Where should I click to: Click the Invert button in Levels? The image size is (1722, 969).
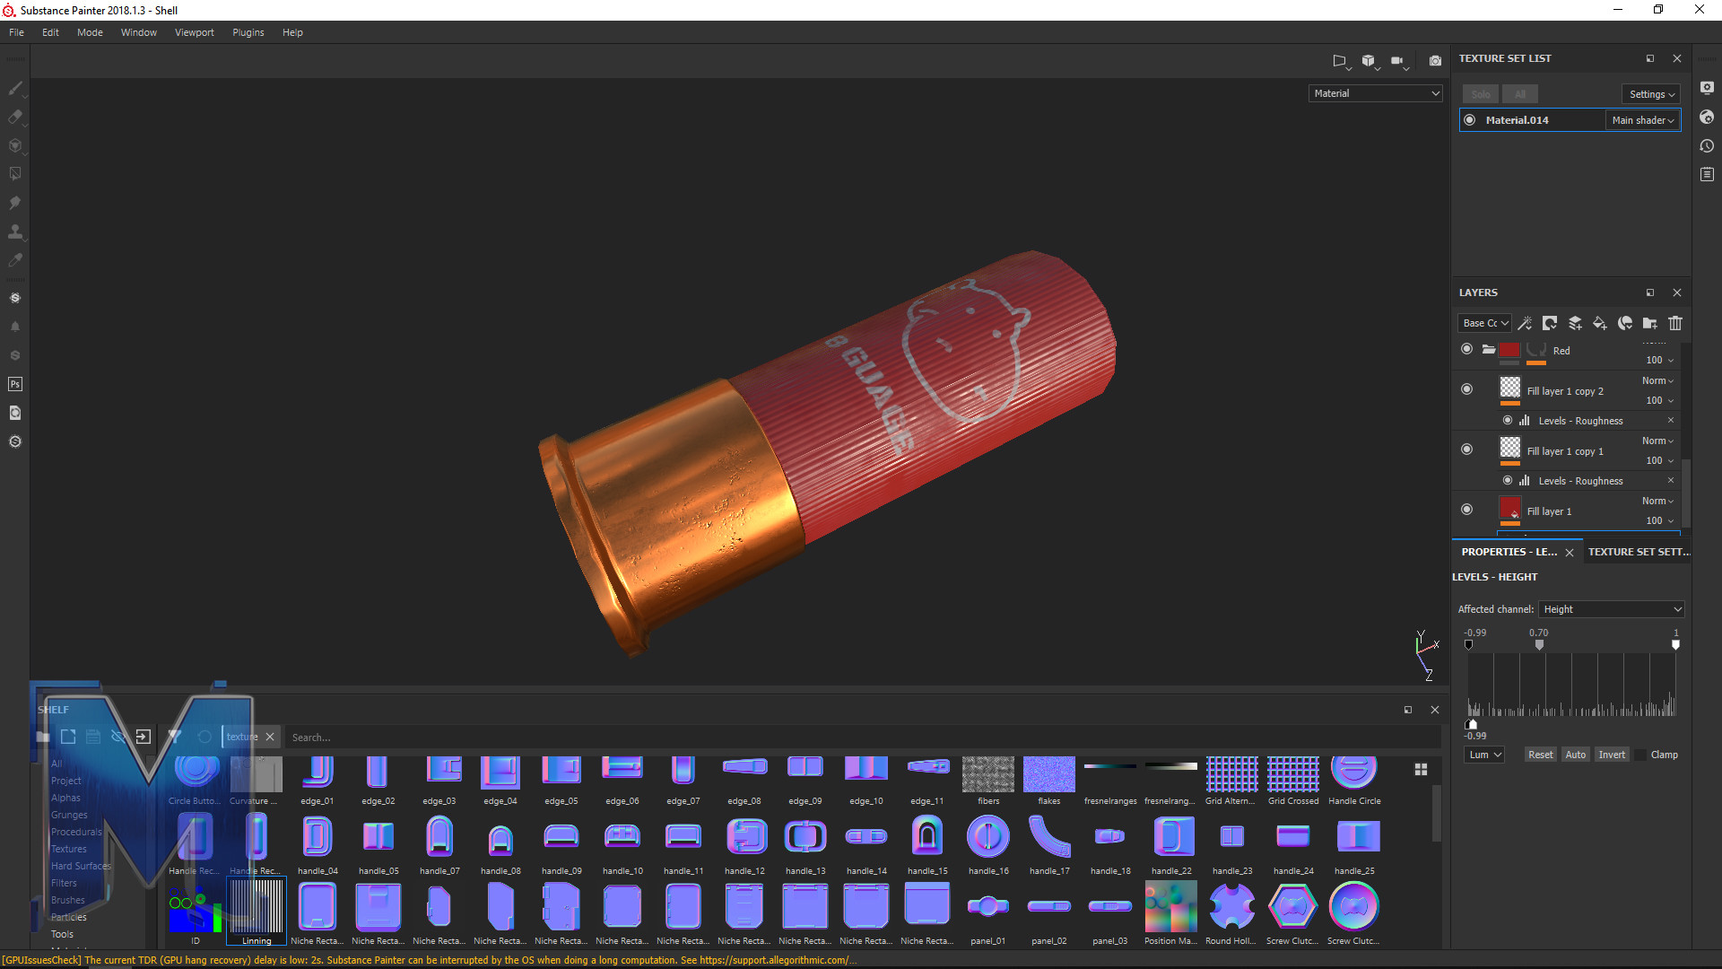pyautogui.click(x=1612, y=755)
